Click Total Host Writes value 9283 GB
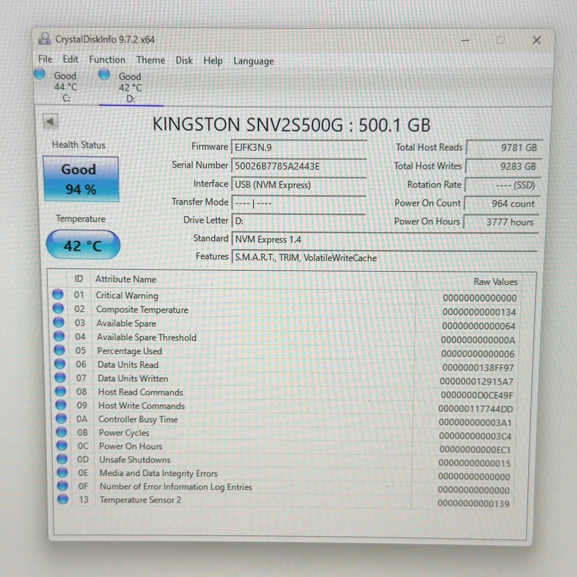 (503, 166)
